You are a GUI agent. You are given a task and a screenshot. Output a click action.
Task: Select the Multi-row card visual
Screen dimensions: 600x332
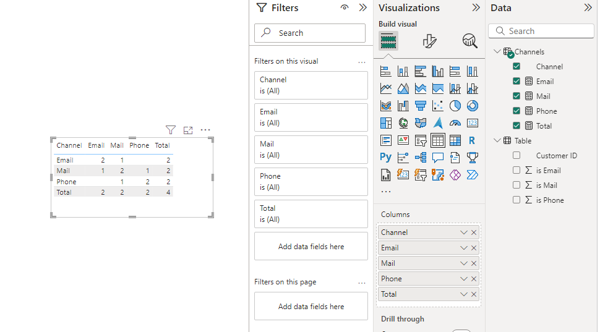pyautogui.click(x=386, y=140)
